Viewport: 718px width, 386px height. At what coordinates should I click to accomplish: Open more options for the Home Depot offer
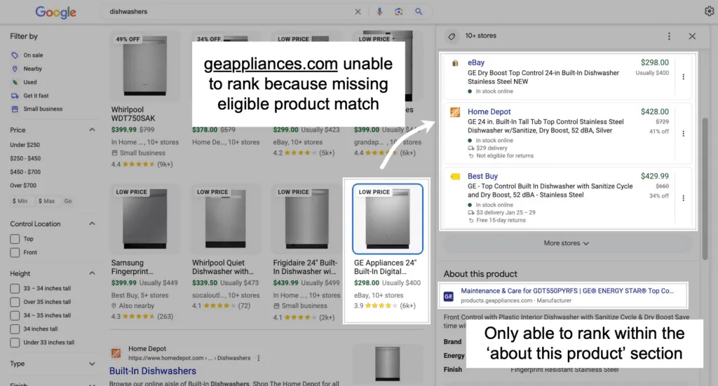(x=683, y=134)
